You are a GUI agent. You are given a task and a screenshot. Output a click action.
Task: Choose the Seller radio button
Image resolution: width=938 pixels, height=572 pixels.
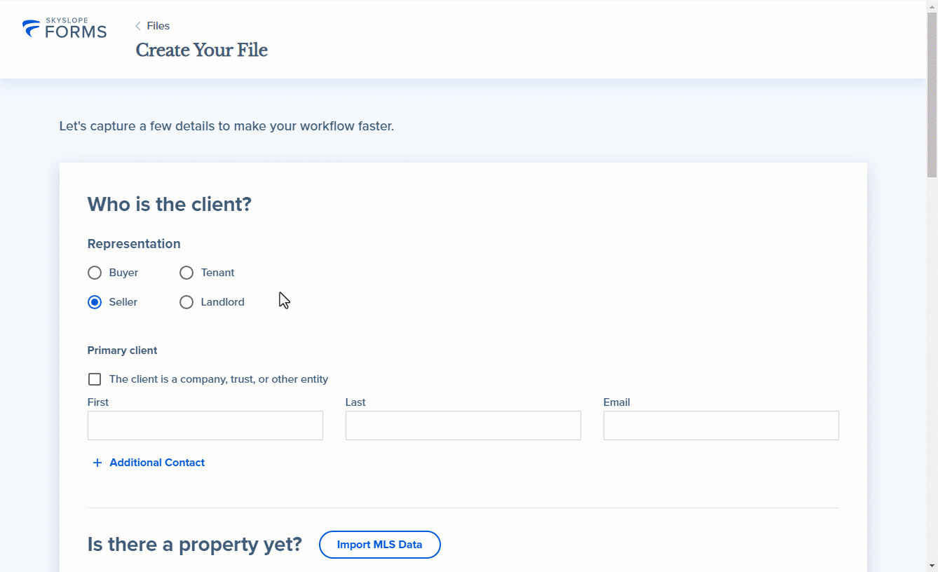95,302
